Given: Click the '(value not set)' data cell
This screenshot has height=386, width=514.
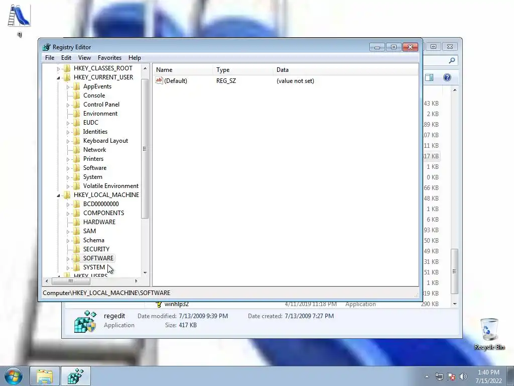Looking at the screenshot, I should coord(295,81).
